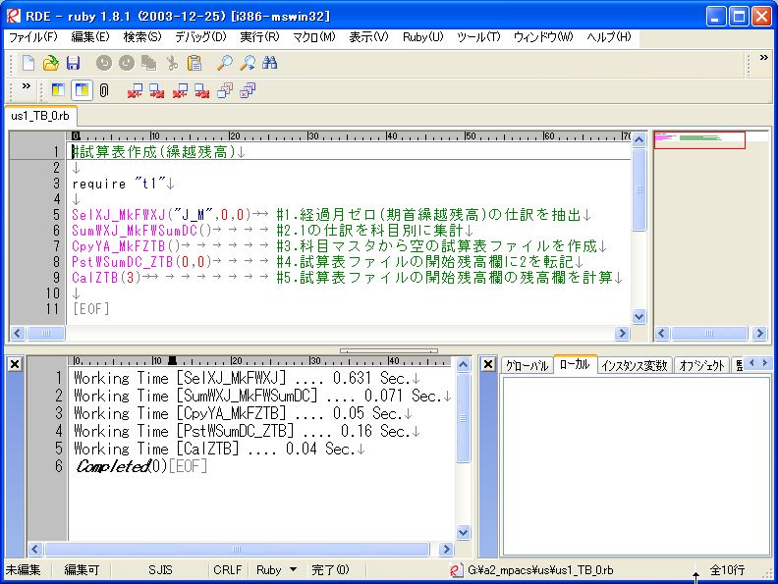This screenshot has width=778, height=584.
Task: Open the デバッグ(D) menu
Action: pos(200,37)
